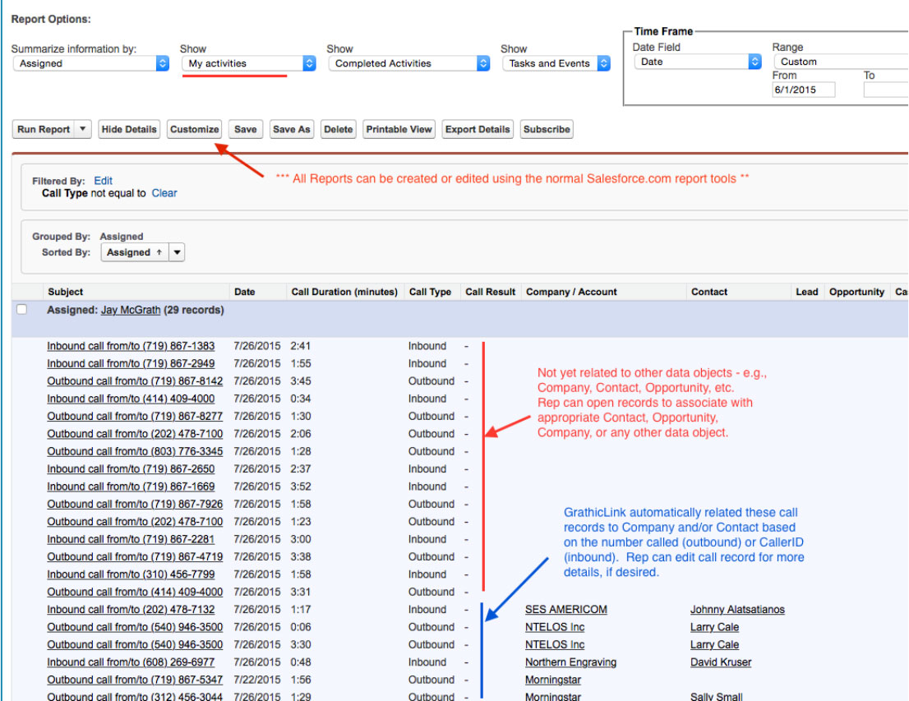
Task: Click the Hide Details button
Action: click(x=129, y=129)
